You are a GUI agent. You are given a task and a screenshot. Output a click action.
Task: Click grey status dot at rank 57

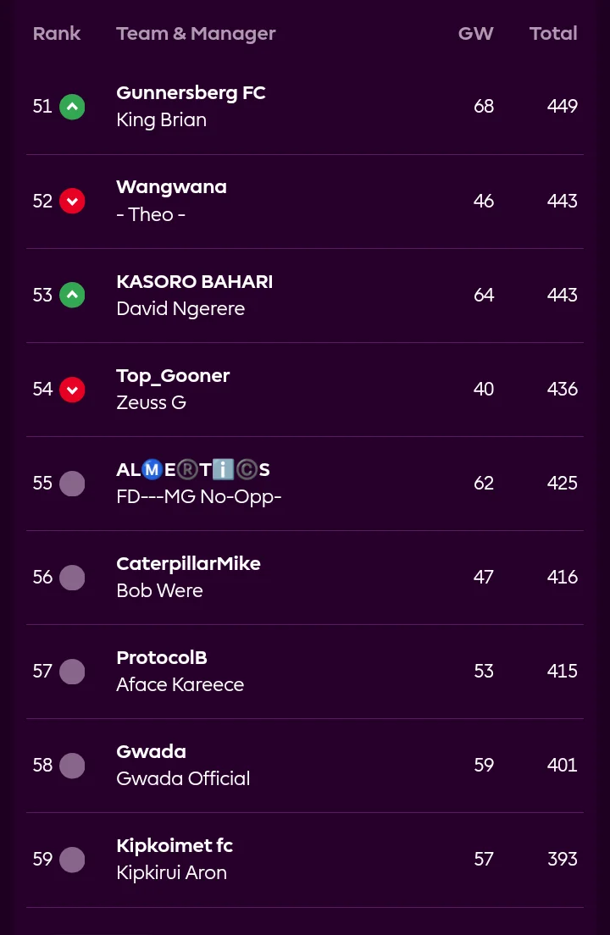tap(72, 672)
